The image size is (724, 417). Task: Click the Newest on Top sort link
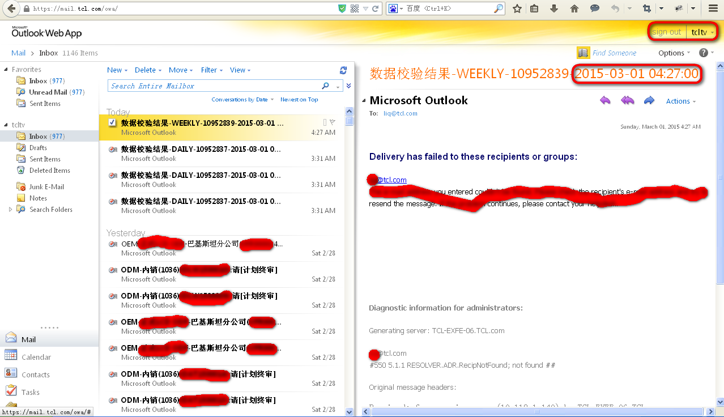pos(299,100)
